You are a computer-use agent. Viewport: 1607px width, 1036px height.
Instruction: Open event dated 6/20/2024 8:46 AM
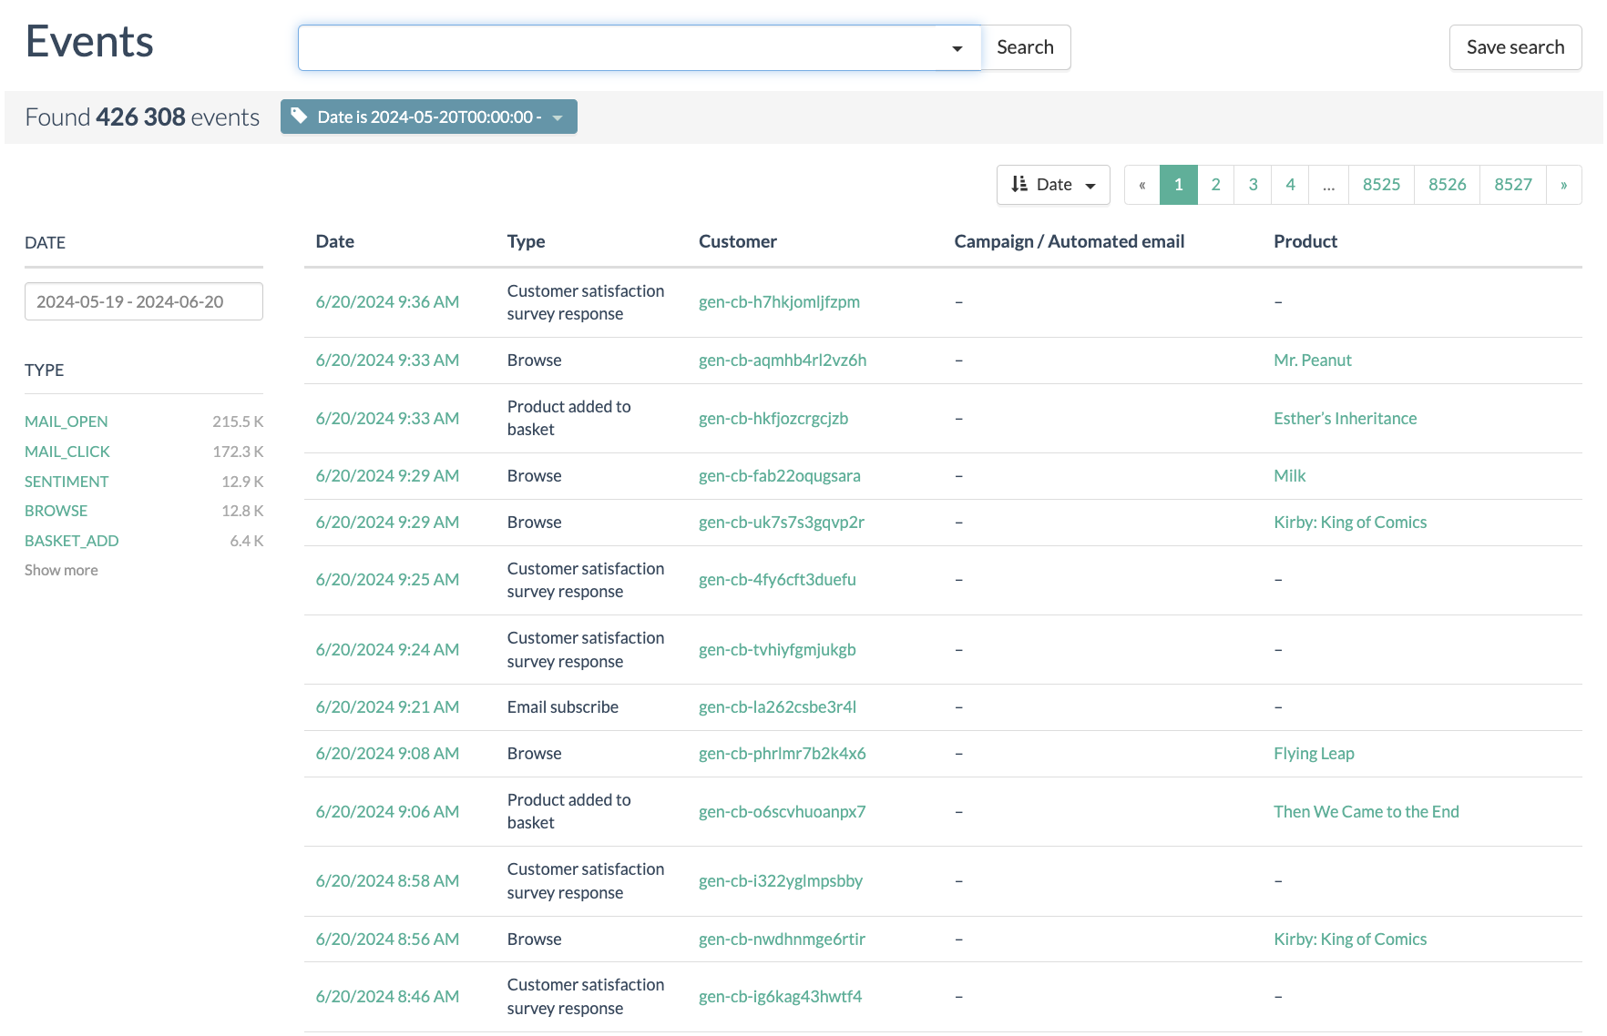click(387, 997)
